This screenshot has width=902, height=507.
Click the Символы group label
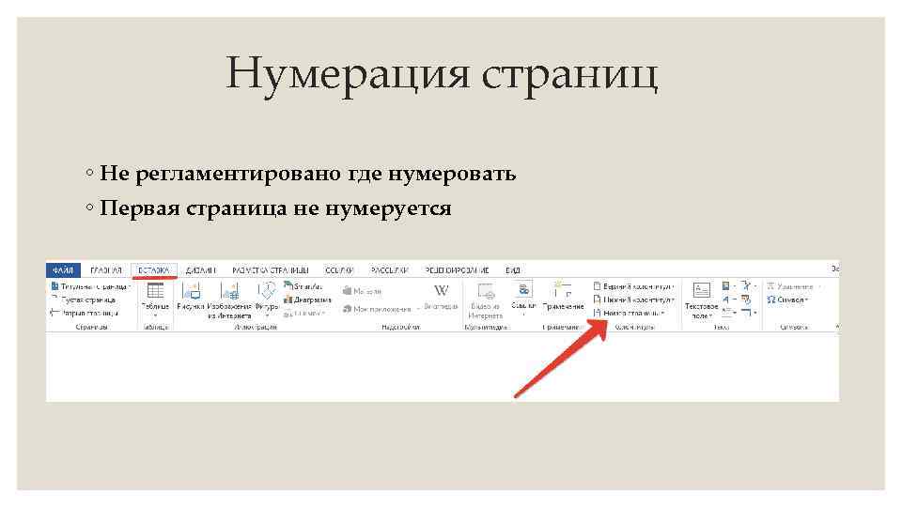click(794, 327)
